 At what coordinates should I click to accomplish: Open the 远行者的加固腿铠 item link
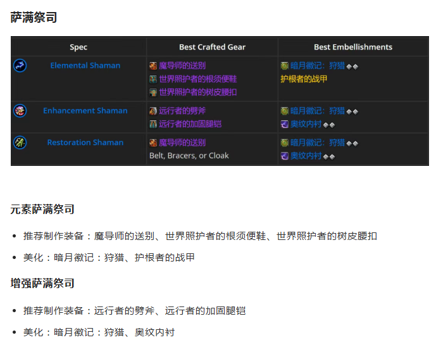pos(190,124)
